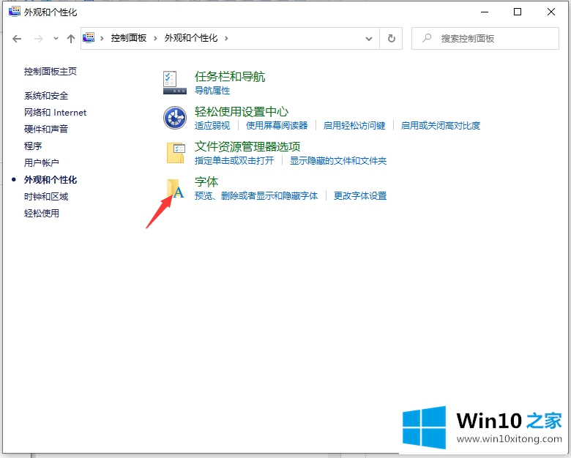
Task: Open 文件资源管理器选项 heading
Action: [247, 146]
